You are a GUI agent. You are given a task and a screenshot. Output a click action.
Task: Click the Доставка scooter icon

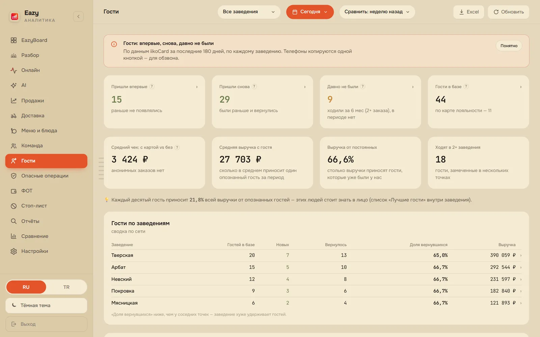tap(13, 116)
